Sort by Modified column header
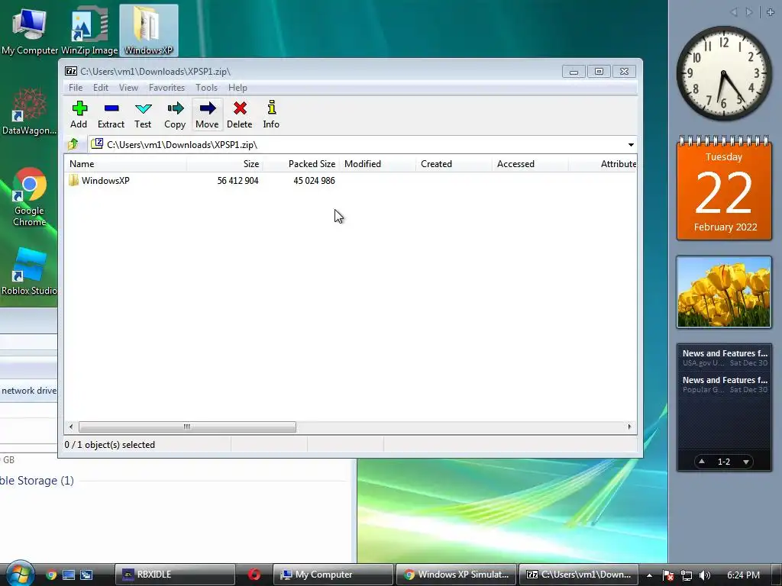This screenshot has height=586, width=782. [377, 164]
